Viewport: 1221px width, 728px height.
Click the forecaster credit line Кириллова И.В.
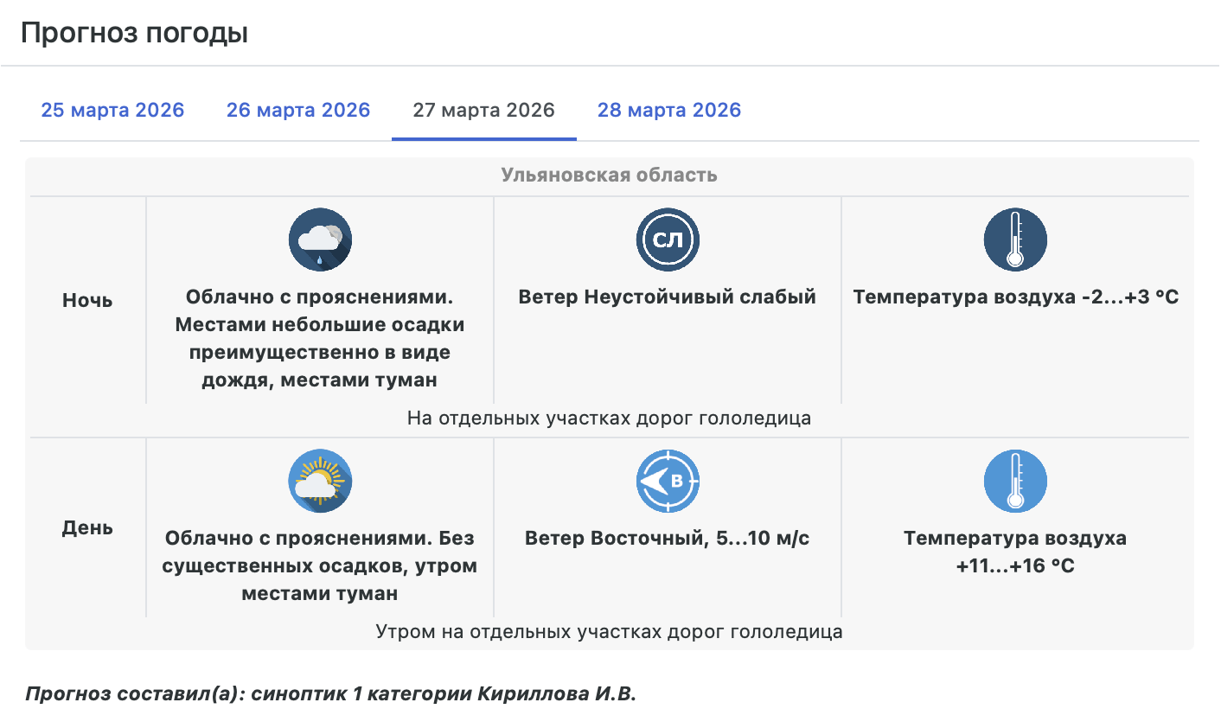(330, 694)
